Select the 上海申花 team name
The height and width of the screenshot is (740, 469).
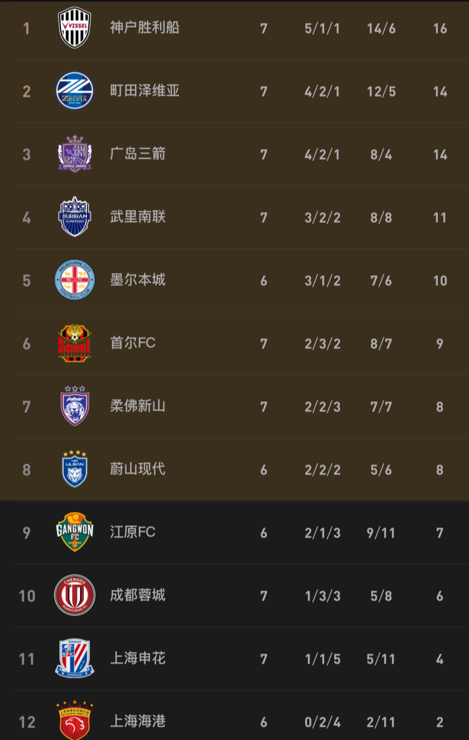pyautogui.click(x=138, y=658)
